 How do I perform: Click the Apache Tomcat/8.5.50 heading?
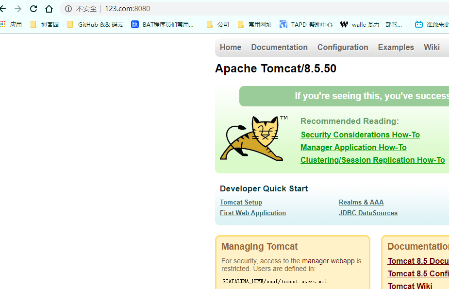[276, 68]
